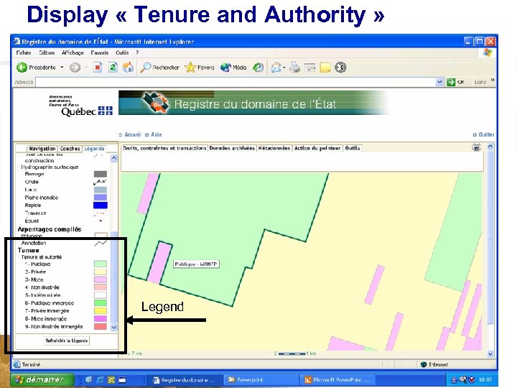Open the Action du pointeur tab

click(x=317, y=148)
